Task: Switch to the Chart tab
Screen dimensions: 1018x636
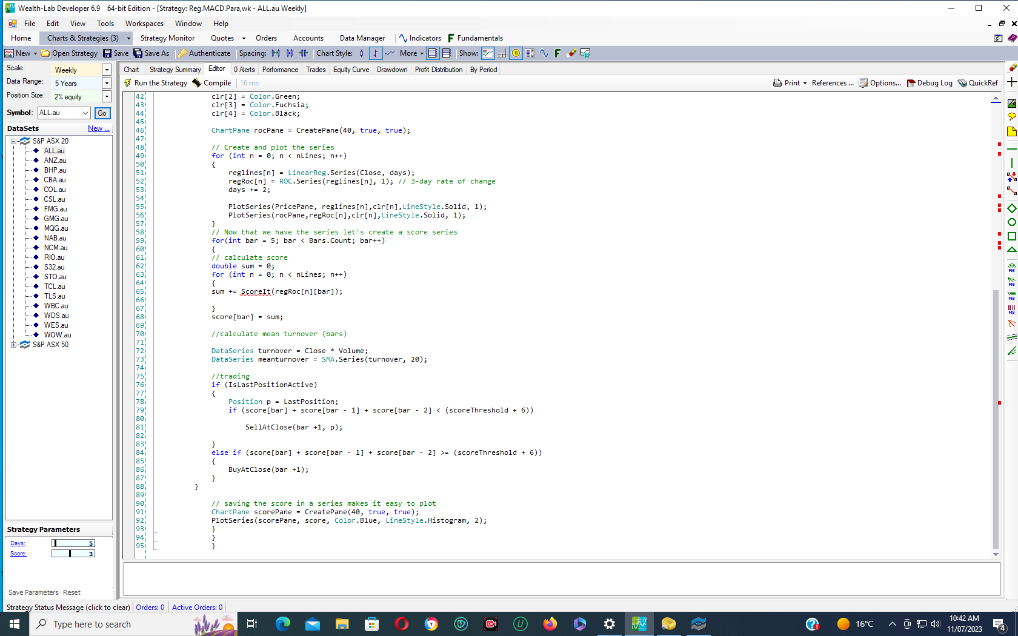Action: click(131, 70)
